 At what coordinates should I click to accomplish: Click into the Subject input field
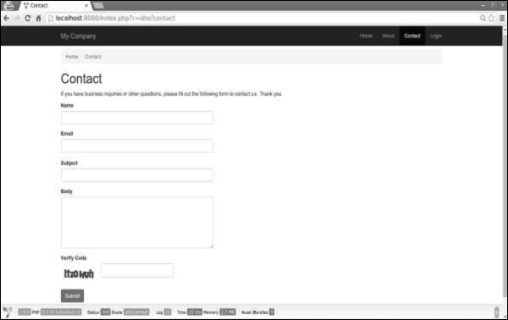point(136,175)
